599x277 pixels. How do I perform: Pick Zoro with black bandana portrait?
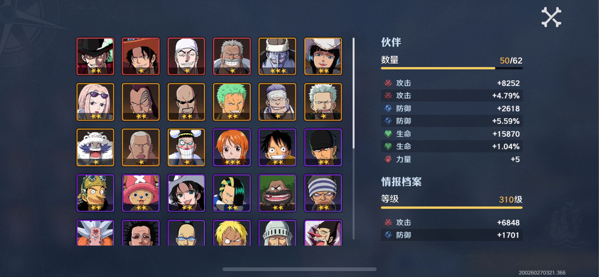tap(323, 147)
